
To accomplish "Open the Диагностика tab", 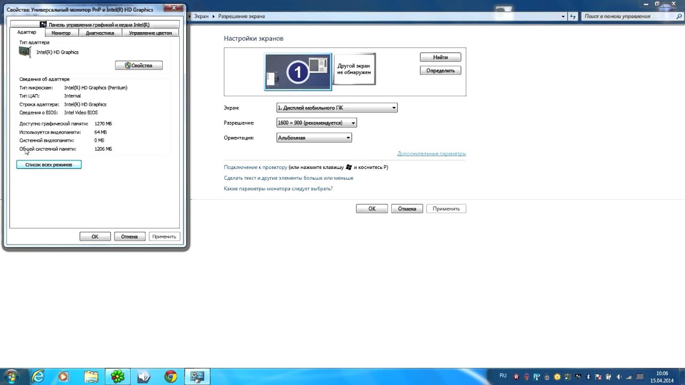I will point(100,33).
